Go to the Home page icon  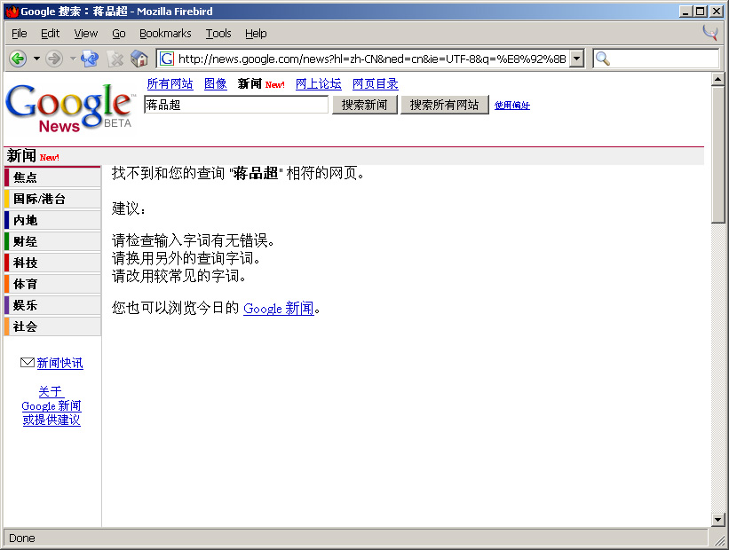(139, 59)
